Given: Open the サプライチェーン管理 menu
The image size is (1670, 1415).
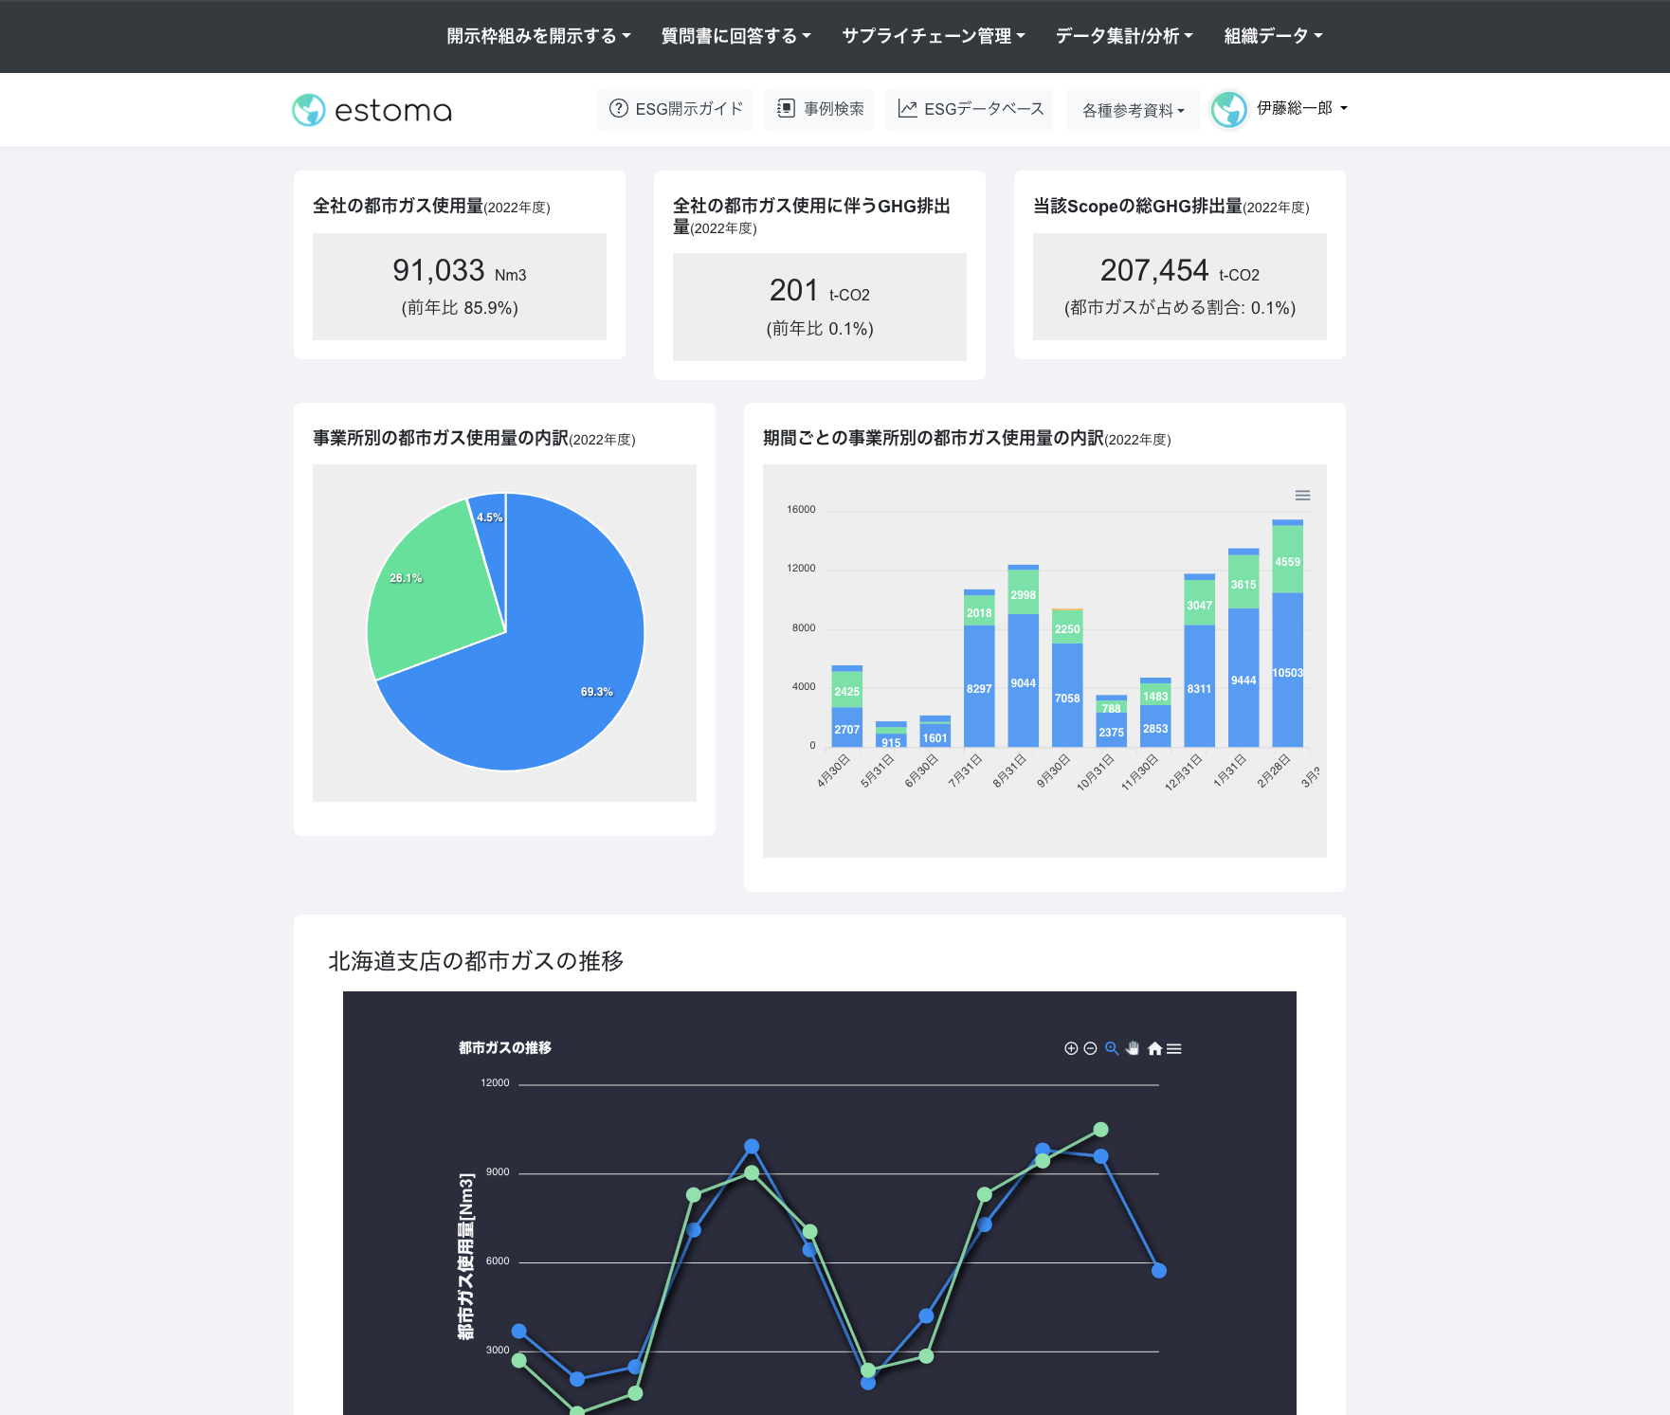Looking at the screenshot, I should pos(934,36).
